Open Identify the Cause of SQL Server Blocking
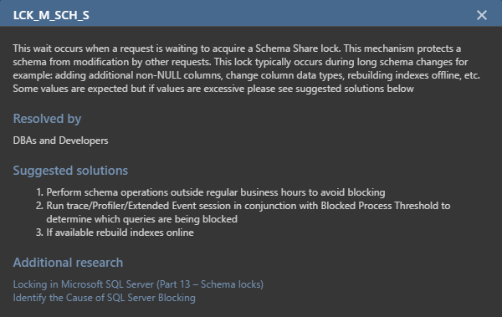 (104, 298)
